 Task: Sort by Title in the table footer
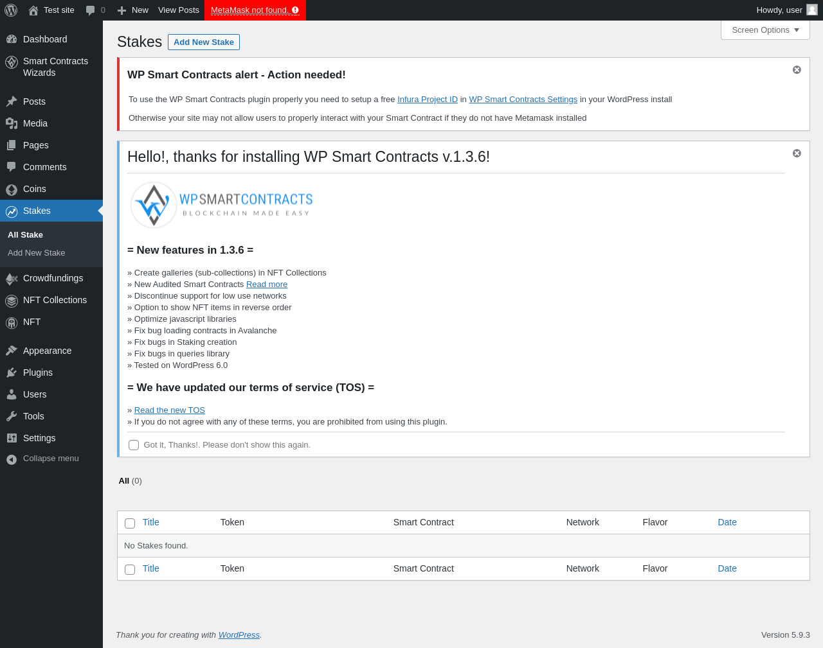click(151, 568)
